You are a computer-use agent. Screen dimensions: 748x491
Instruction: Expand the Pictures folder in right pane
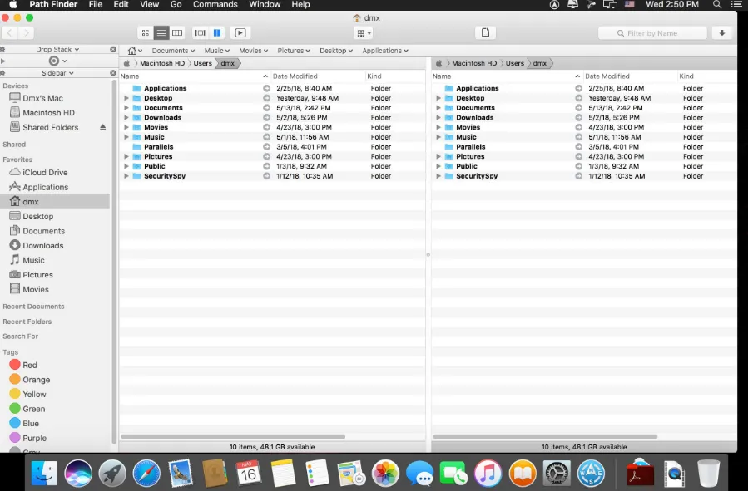[x=438, y=157]
